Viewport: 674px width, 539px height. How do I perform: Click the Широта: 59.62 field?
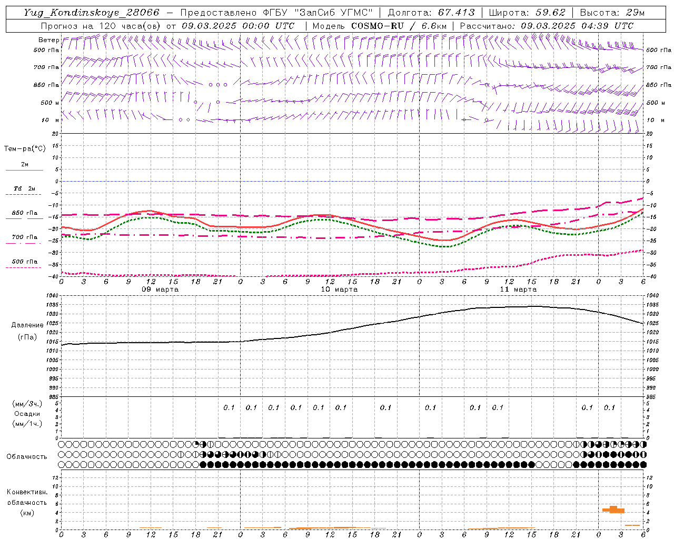pos(527,13)
